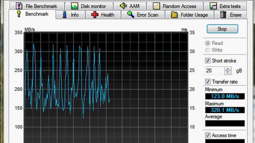Click the Erase trash can icon

pos(223,15)
